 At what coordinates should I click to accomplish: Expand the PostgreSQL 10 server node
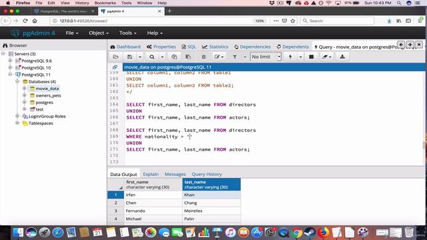pos(11,67)
